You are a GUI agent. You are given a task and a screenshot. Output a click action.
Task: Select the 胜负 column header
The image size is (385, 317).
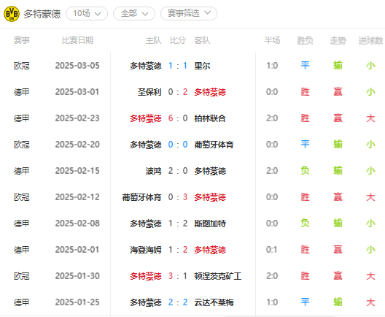point(305,41)
